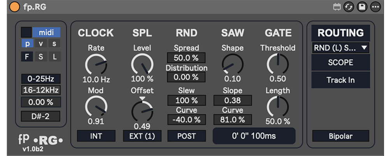The width and height of the screenshot is (391, 156).
Task: Click the hot-swap preset arrows icon
Action: tap(349, 7)
